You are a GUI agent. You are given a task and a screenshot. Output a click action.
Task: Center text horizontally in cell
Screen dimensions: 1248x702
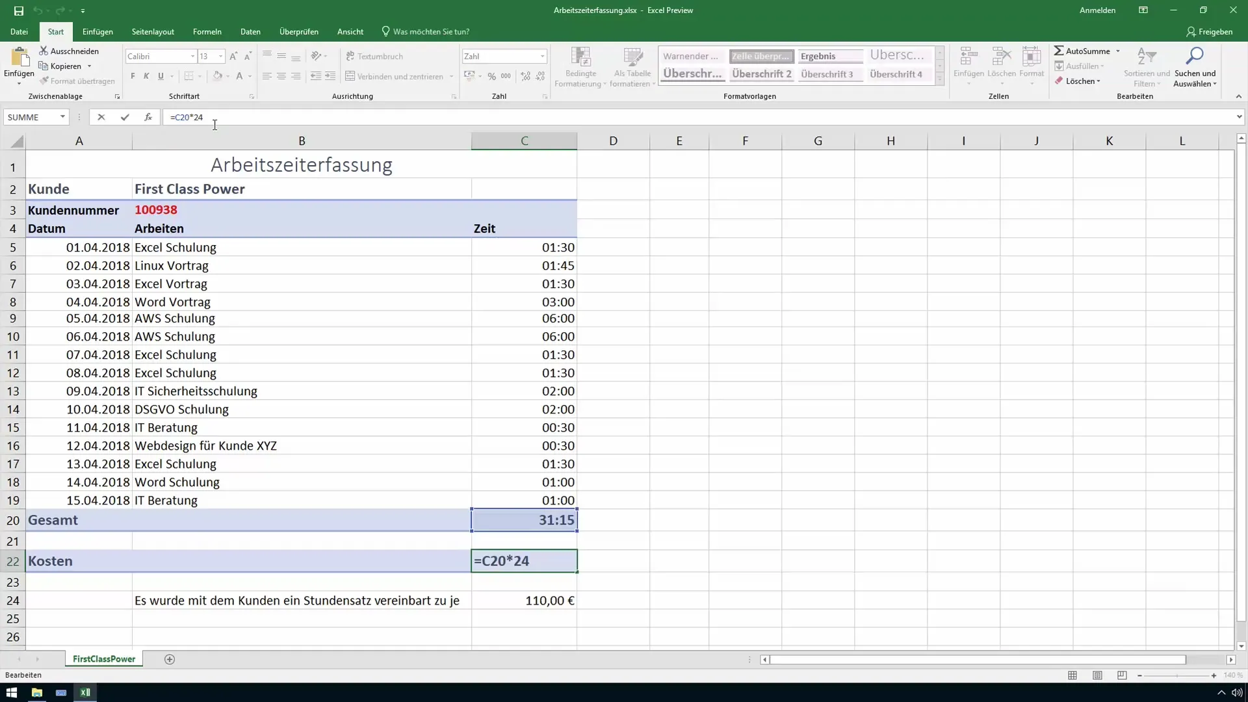[281, 76]
